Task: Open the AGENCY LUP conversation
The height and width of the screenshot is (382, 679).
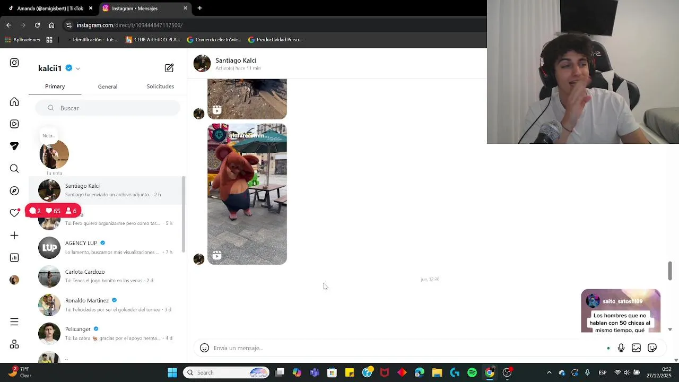Action: [106, 248]
